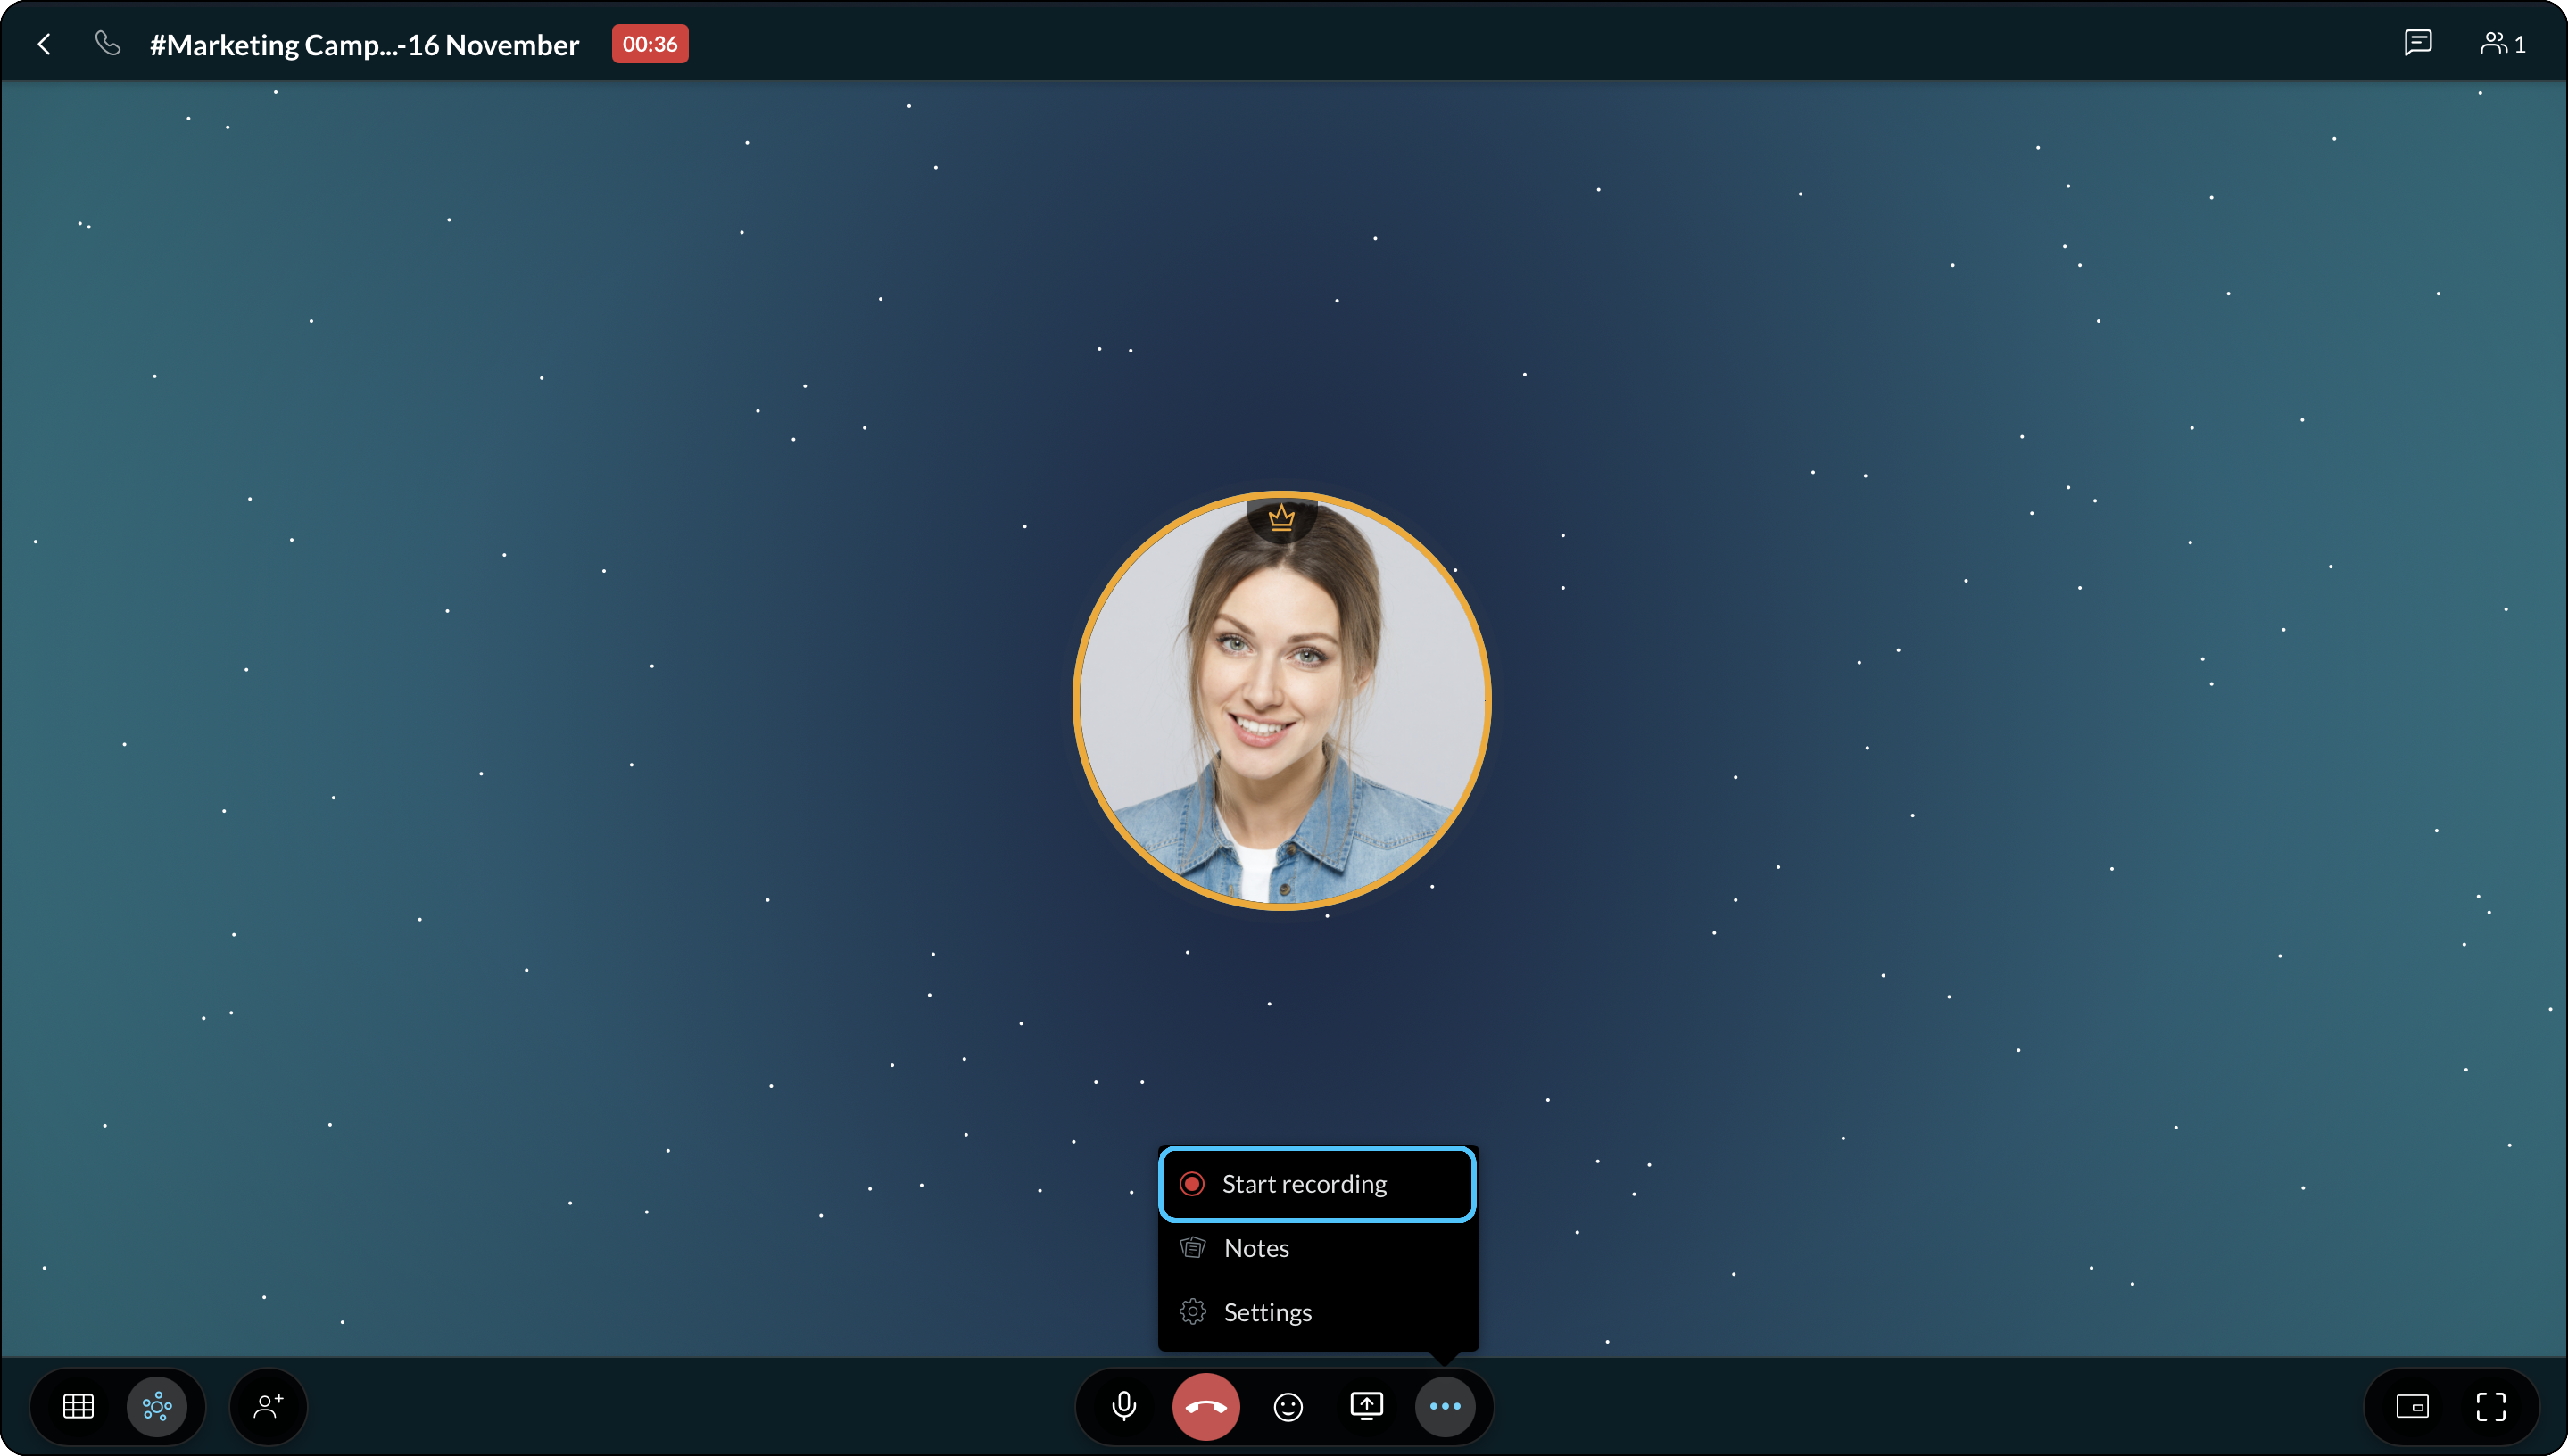Open the chat panel icon
The height and width of the screenshot is (1456, 2568).
2417,43
